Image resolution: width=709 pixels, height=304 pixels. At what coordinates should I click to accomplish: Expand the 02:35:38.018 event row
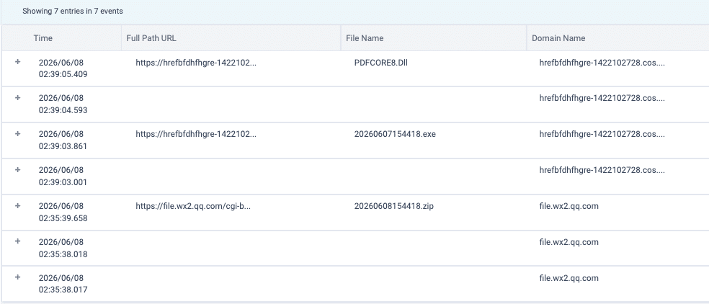17,241
